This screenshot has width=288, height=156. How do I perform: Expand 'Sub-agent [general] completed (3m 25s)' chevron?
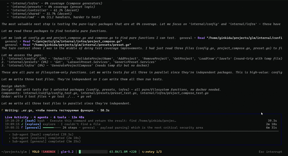(10, 141)
